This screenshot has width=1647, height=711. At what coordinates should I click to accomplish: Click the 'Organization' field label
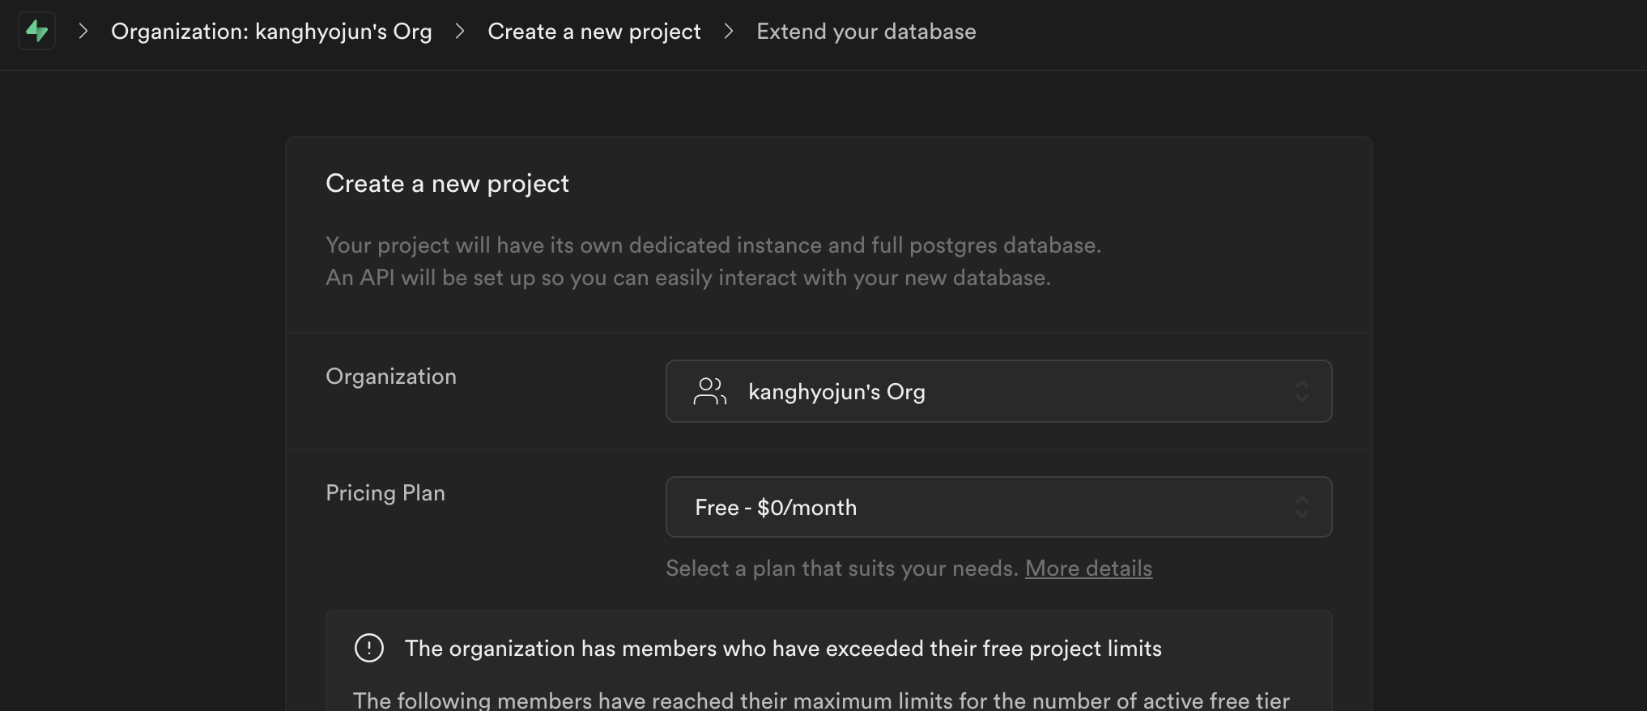pyautogui.click(x=391, y=377)
